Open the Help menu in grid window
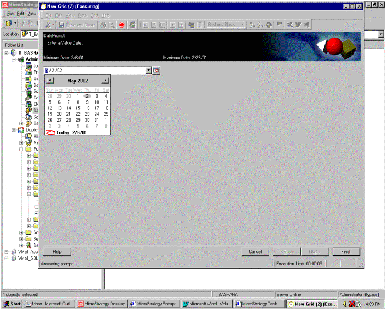Image resolution: width=385 pixels, height=309 pixels. coord(106,15)
